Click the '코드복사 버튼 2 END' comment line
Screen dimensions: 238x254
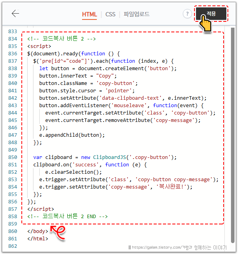67,217
